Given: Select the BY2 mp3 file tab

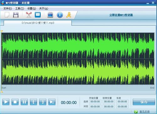Looking at the screenshot, I should coord(38,23).
